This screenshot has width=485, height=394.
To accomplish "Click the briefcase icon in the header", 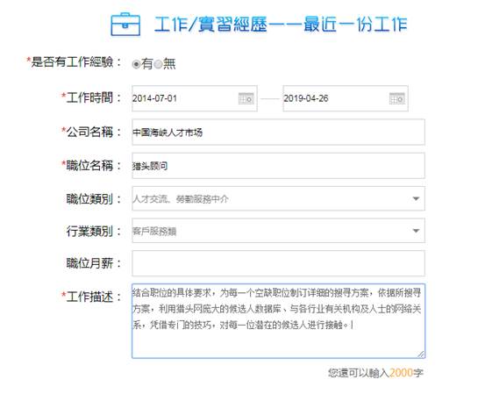I will pyautogui.click(x=125, y=25).
